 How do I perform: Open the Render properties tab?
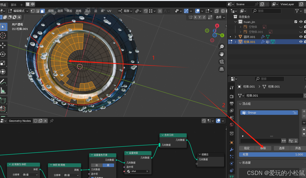[x=232, y=96]
